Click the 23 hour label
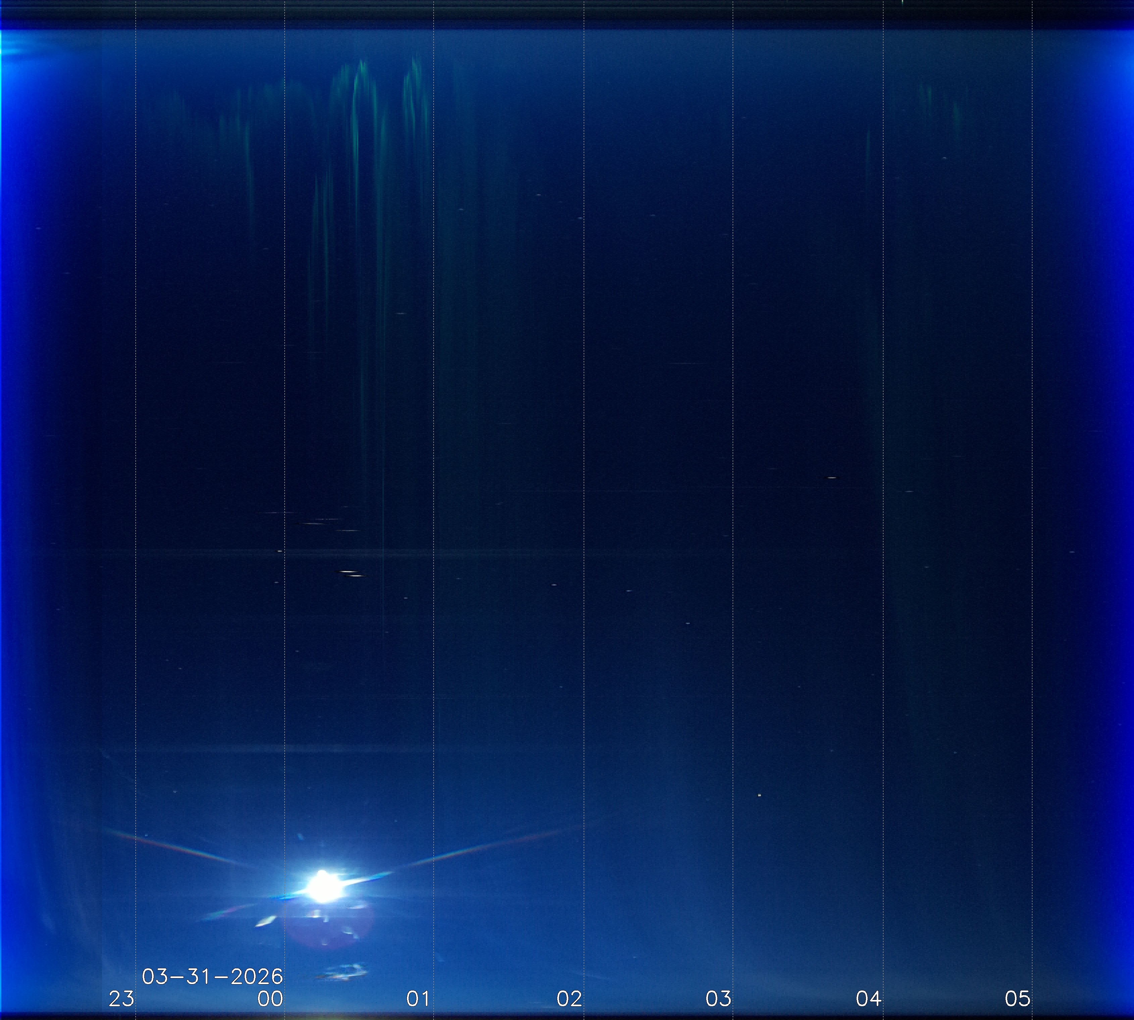Viewport: 1134px width, 1020px height. 121,998
